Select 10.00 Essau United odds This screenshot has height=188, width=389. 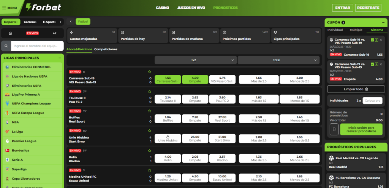point(222,178)
